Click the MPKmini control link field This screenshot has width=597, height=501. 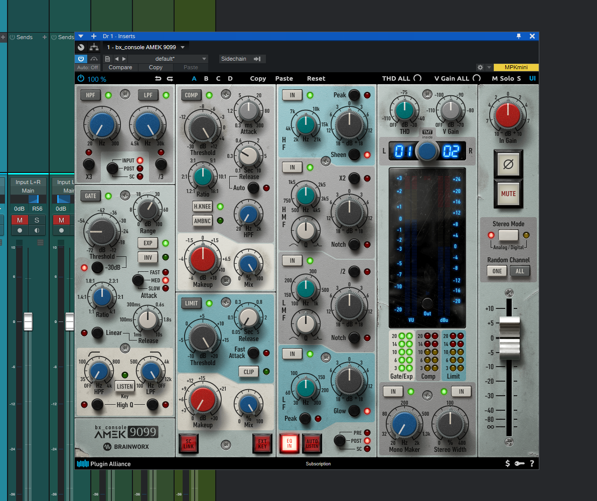[x=516, y=67]
